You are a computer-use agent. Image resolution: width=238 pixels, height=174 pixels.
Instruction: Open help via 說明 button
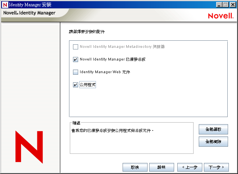click(161, 167)
